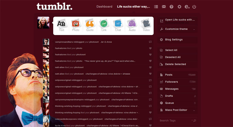Click heart icon on fsalvatores 'You never give up' row
The image size is (233, 127).
[x=150, y=61]
